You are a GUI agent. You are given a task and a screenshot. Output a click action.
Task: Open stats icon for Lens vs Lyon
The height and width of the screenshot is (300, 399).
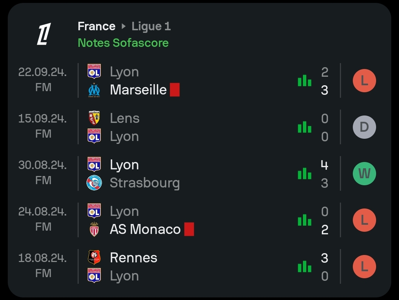coord(304,127)
